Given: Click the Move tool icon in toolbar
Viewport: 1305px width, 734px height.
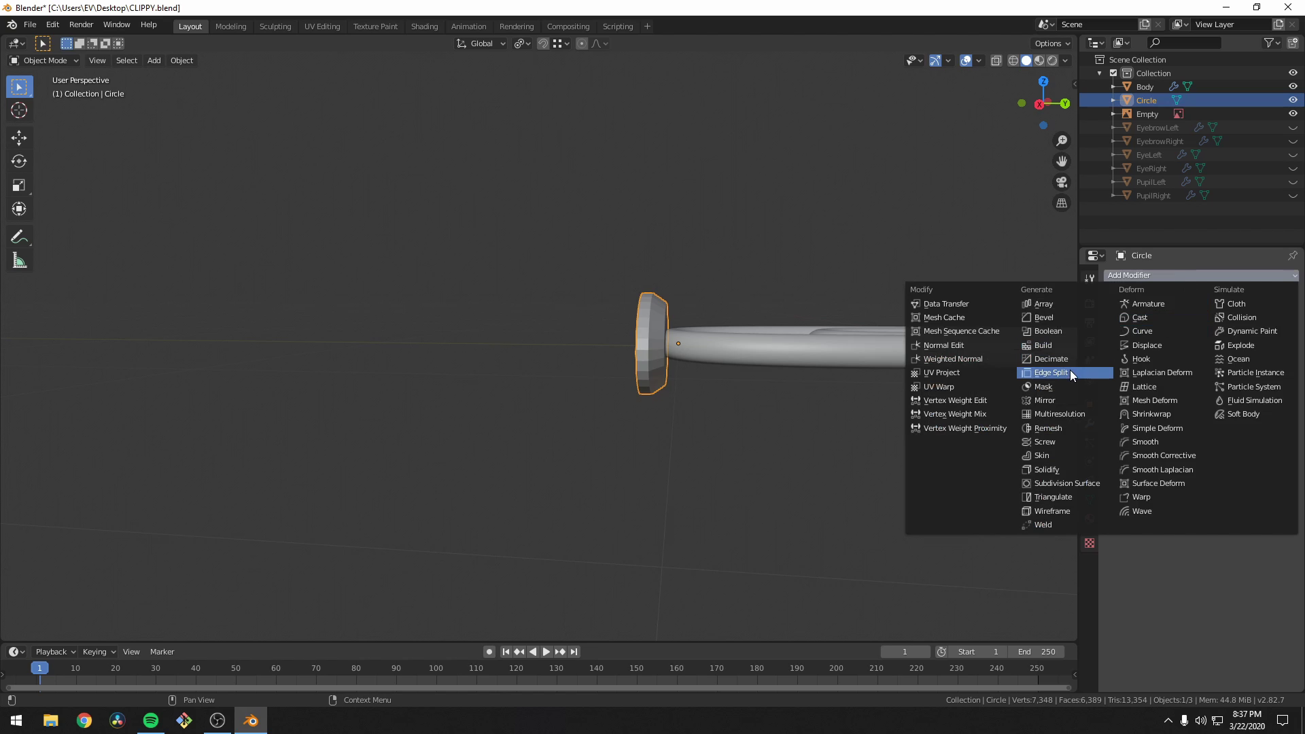Looking at the screenshot, I should coord(20,136).
